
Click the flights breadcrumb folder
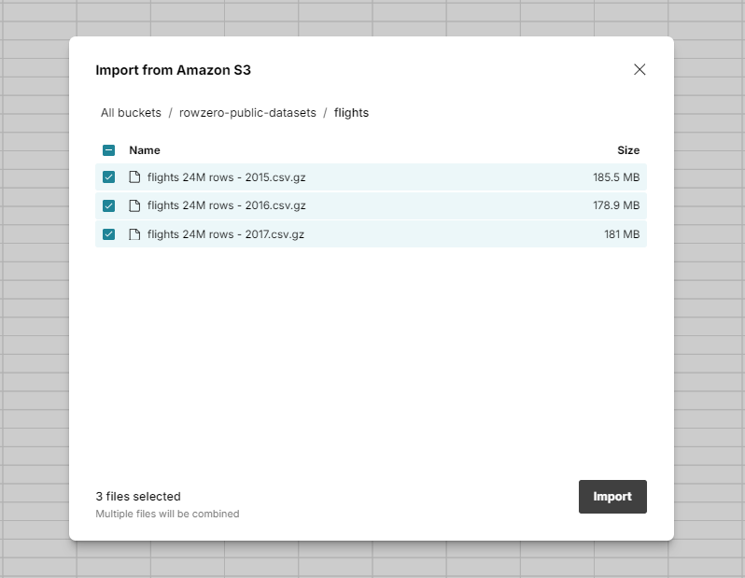pyautogui.click(x=351, y=113)
